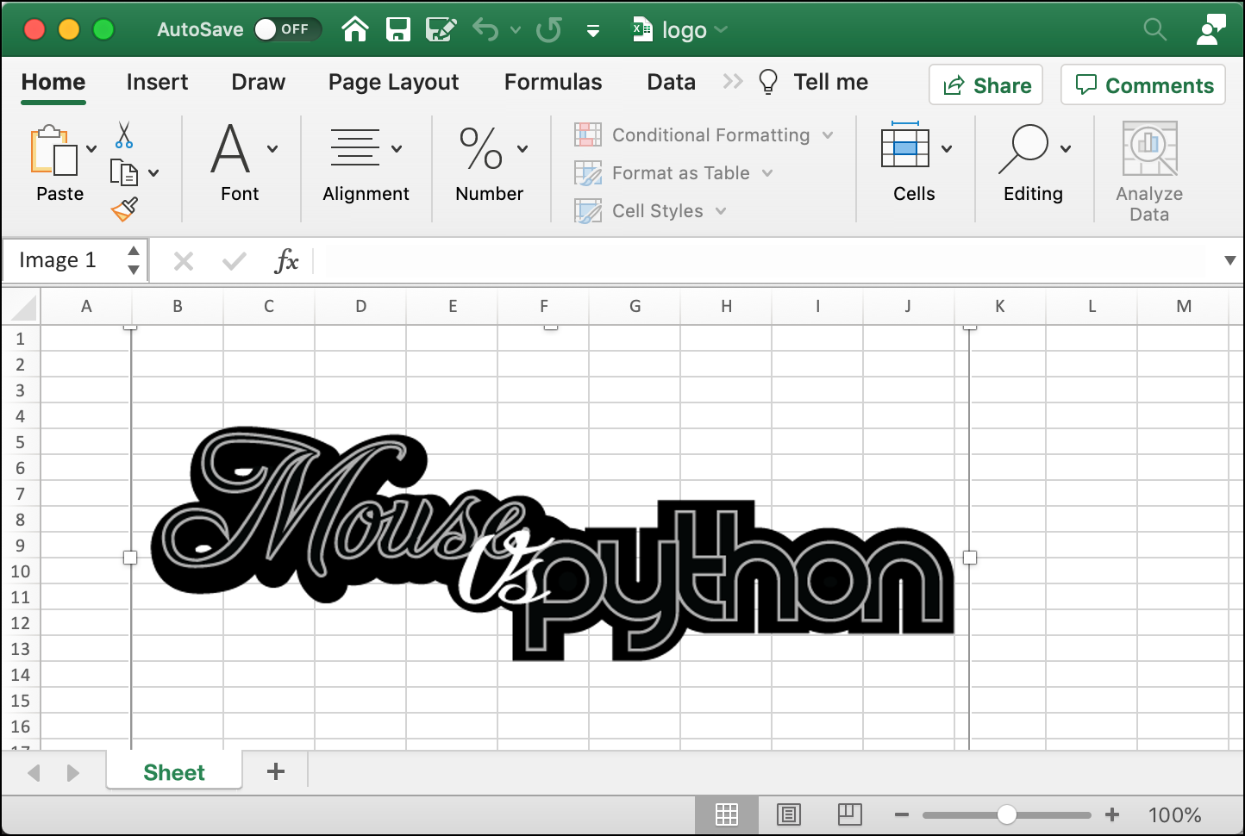Switch to Page Break Preview icon
Viewport: 1245px width, 836px height.
coord(849,814)
